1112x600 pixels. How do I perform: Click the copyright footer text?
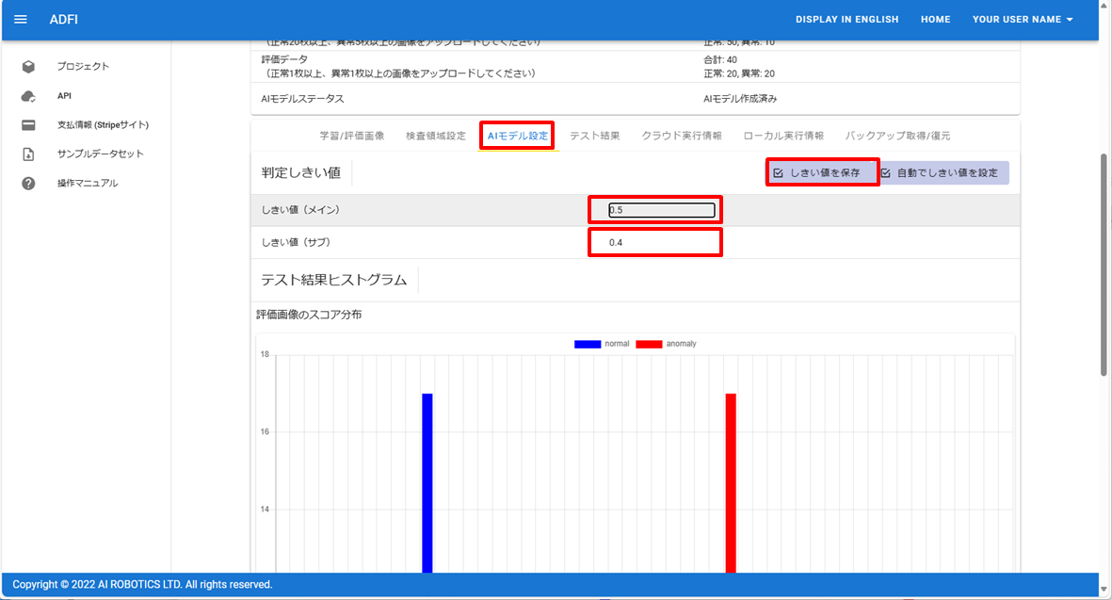point(142,585)
